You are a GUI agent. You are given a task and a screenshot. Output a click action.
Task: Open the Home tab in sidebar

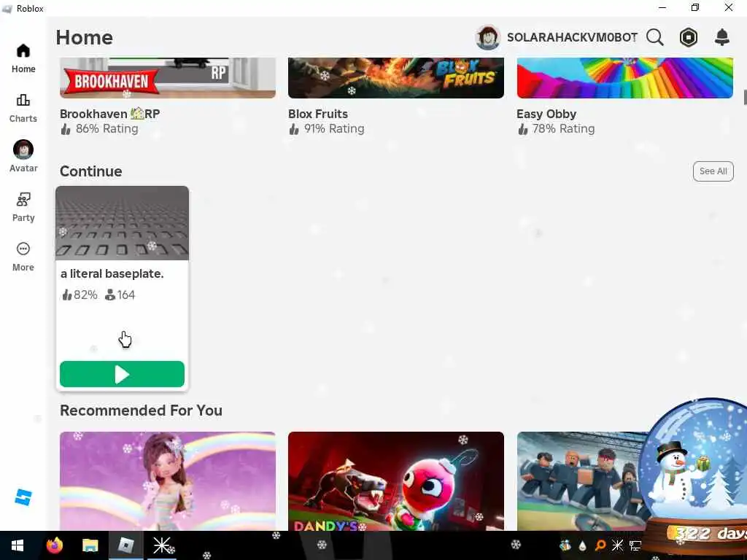click(x=23, y=58)
